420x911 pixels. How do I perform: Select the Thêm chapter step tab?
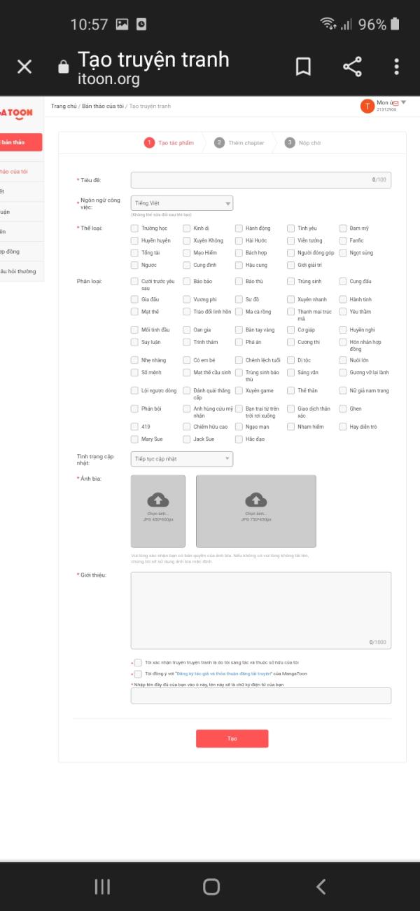[x=239, y=143]
